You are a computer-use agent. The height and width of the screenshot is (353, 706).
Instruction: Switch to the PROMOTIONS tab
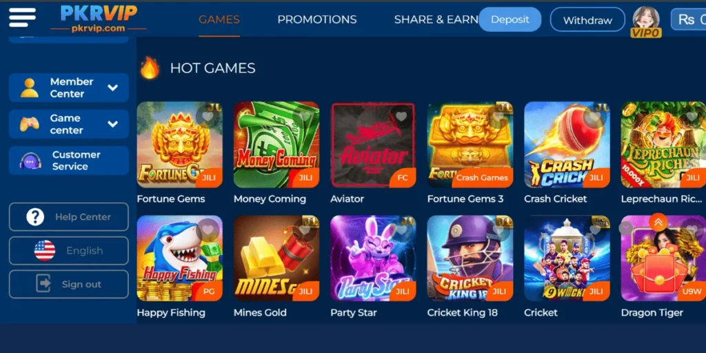(x=317, y=20)
